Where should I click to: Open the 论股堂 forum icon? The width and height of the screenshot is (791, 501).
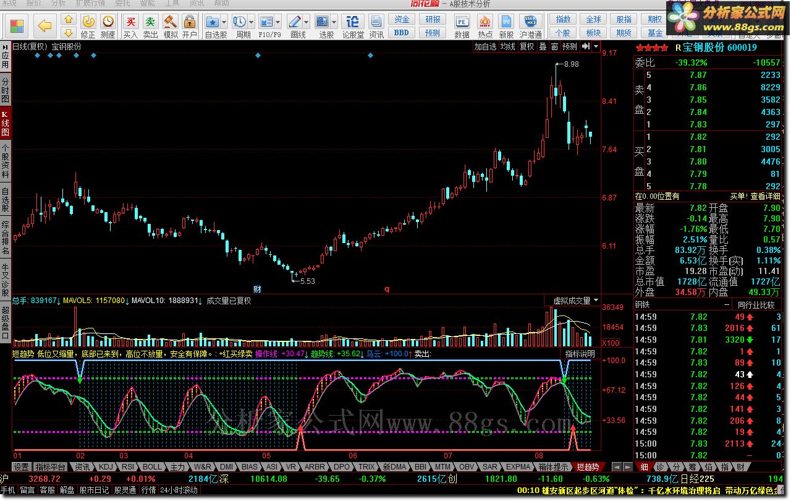(353, 26)
